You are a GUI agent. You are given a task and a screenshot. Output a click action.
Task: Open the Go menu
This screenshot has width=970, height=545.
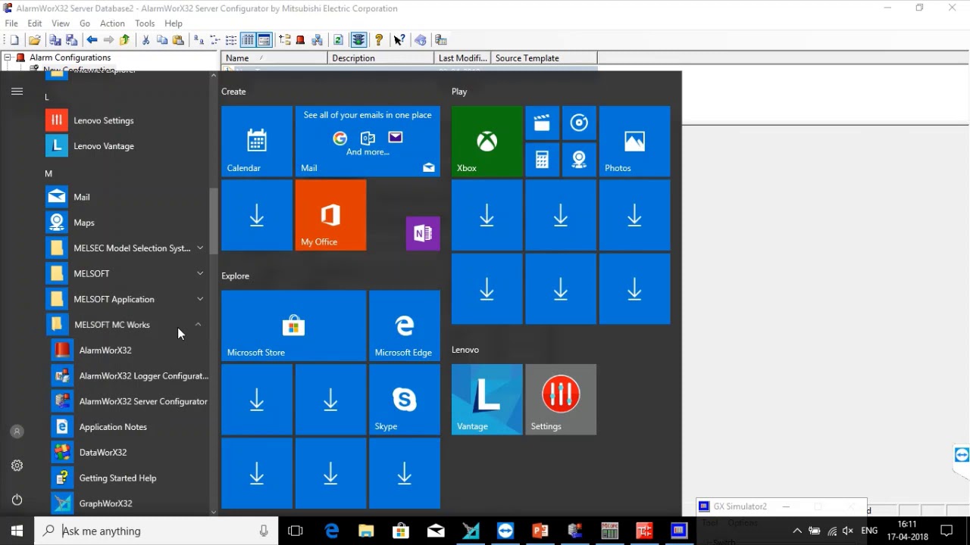pyautogui.click(x=85, y=23)
